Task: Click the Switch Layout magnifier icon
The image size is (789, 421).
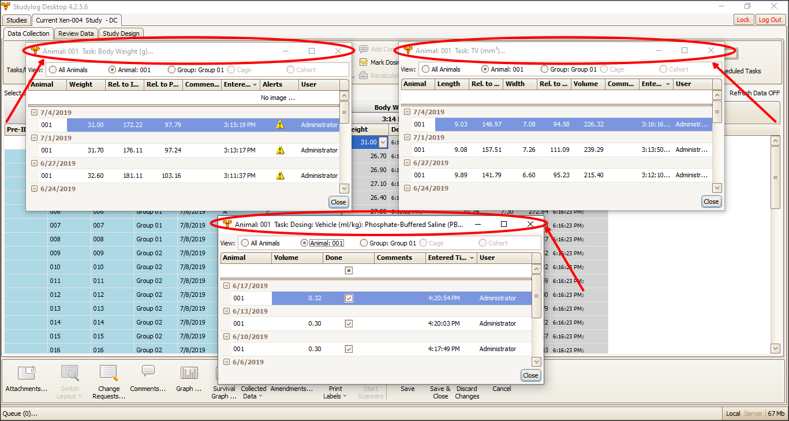Action: 70,372
